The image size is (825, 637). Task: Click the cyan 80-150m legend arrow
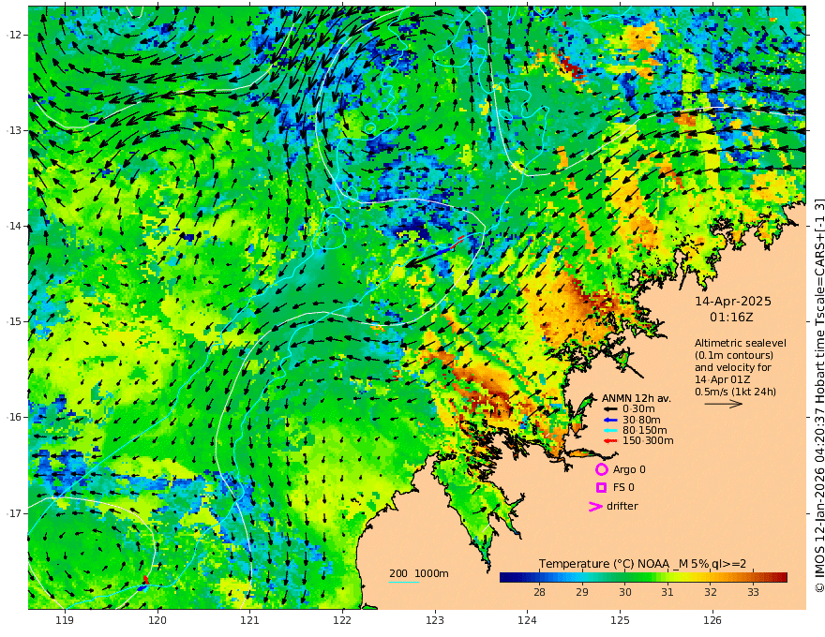[x=609, y=431]
